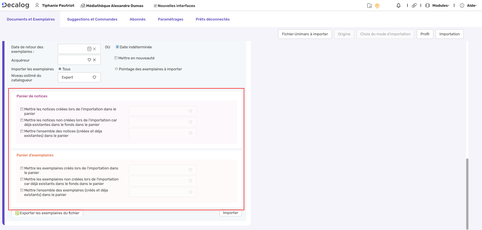The image size is (482, 230).
Task: Open the Decalog home logo
Action: click(x=15, y=5)
